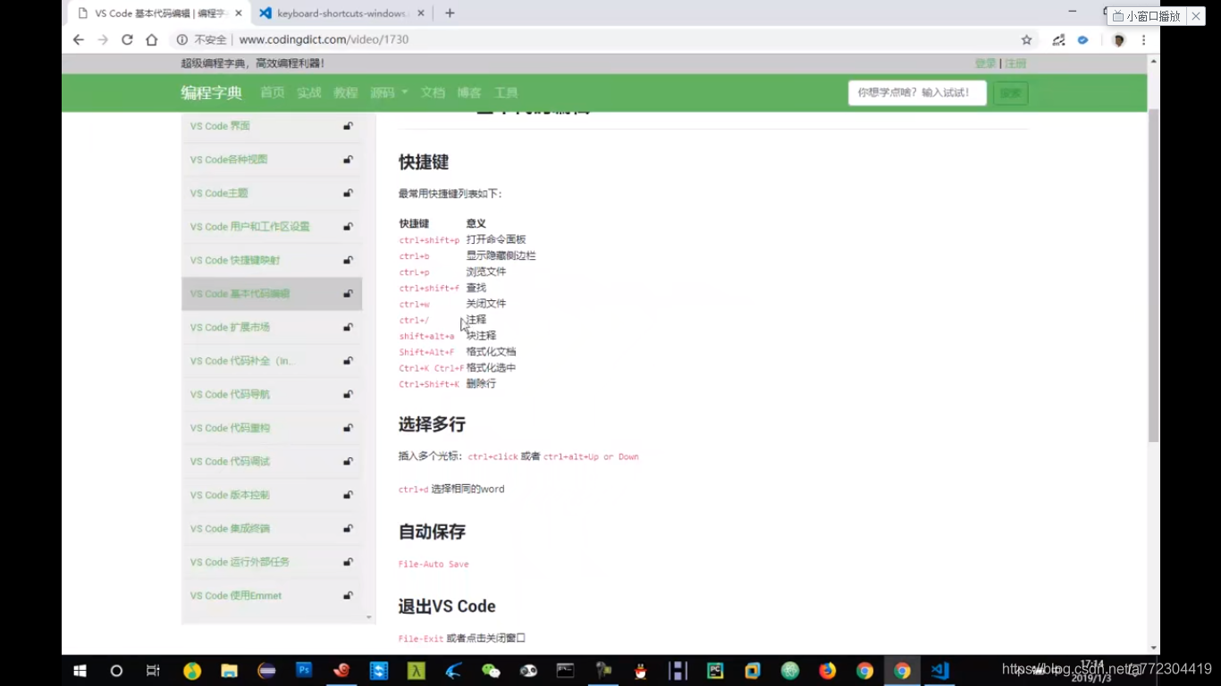Viewport: 1221px width, 686px height.
Task: Open the terminal icon on the taskbar
Action: click(x=565, y=670)
